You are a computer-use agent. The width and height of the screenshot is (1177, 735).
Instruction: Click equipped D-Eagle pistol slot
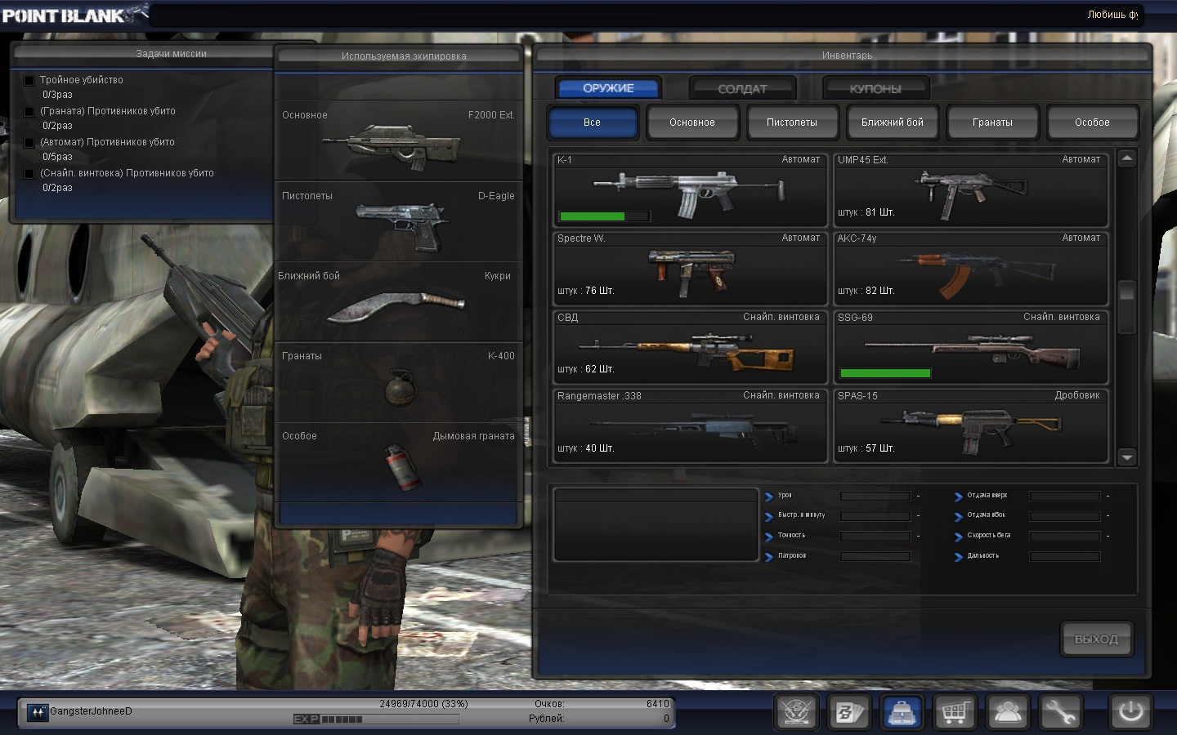(398, 221)
